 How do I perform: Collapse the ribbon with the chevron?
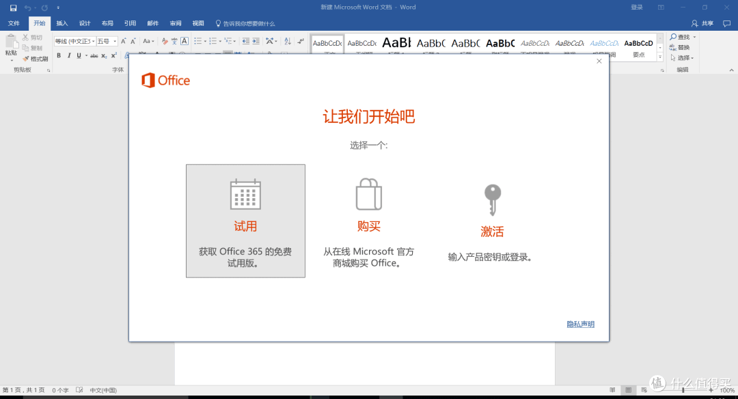coord(731,70)
